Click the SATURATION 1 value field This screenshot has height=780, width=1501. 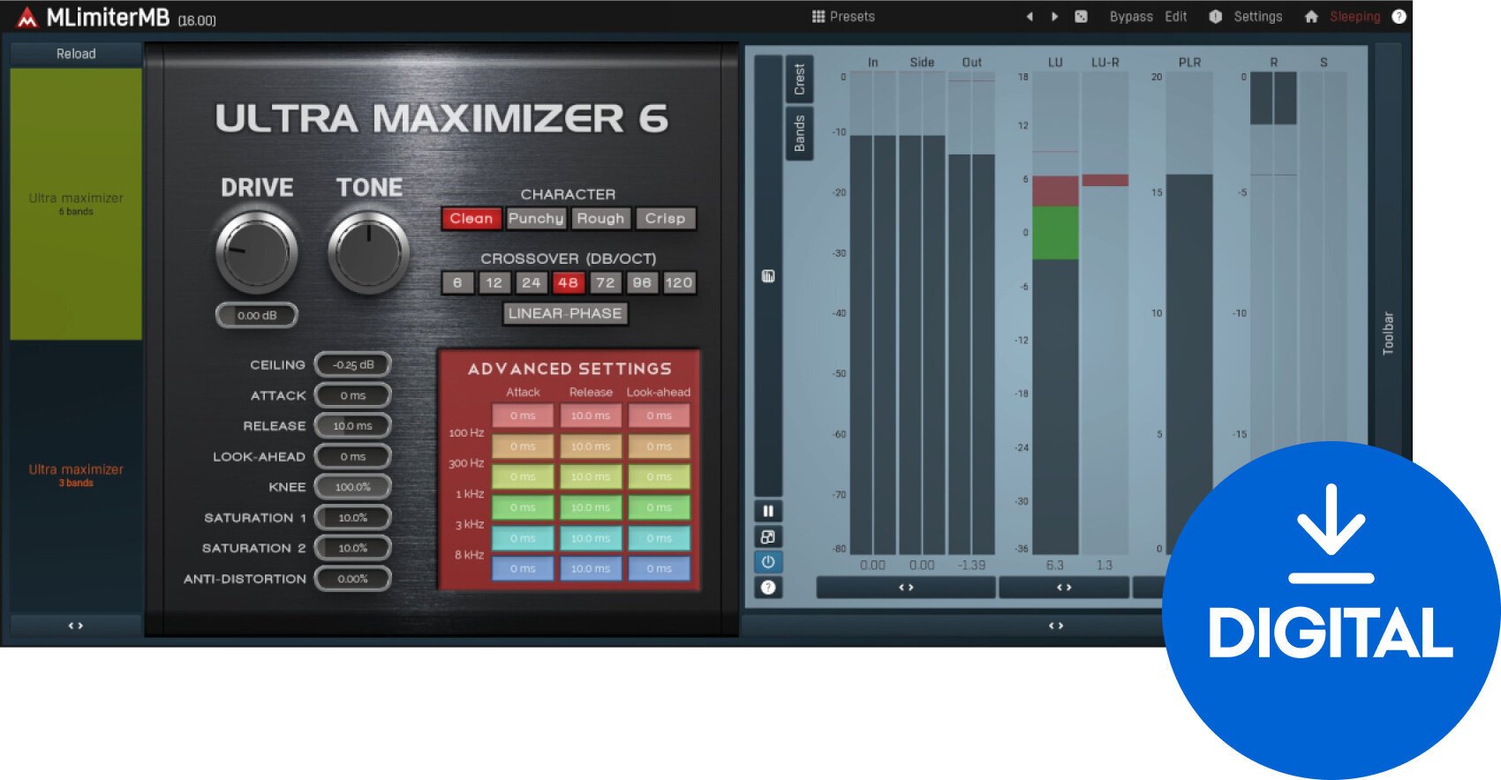coord(353,518)
